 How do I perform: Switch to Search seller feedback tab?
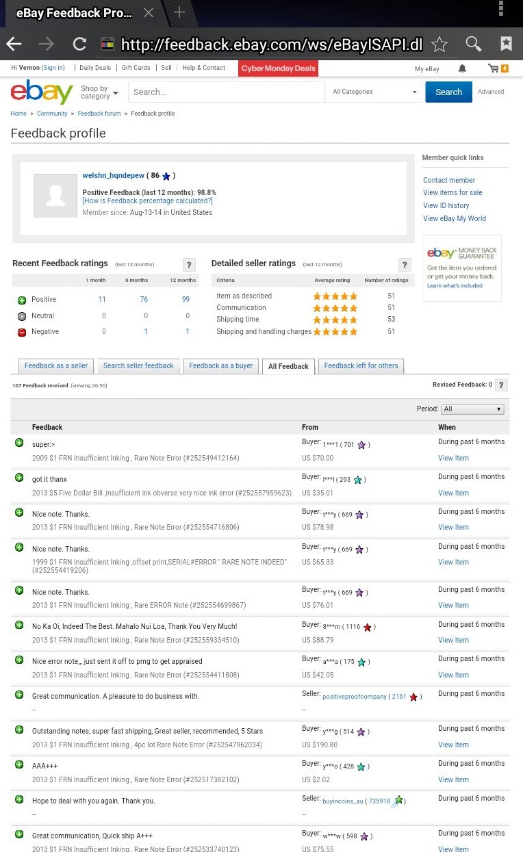tap(138, 366)
